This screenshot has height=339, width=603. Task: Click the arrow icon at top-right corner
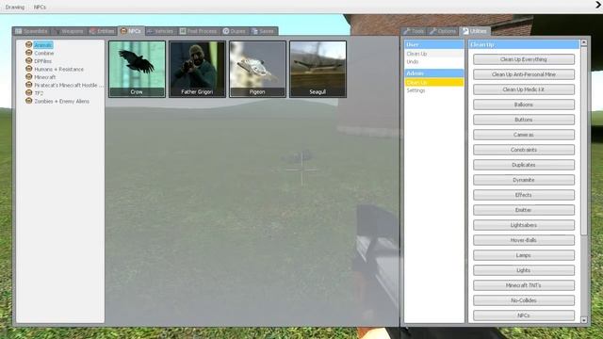pyautogui.click(x=599, y=5)
